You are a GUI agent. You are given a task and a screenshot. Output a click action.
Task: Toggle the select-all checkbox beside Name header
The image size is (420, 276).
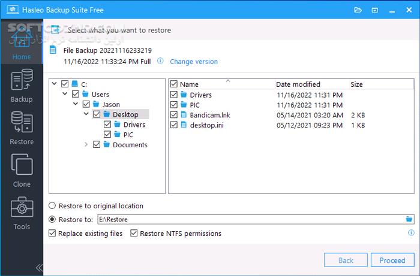[174, 84]
